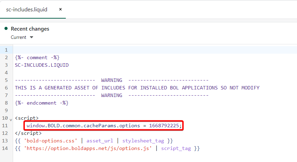This screenshot has height=162, width=297.
Task: Click the 'asset_url' filter on line 13
Action: coord(100,141)
